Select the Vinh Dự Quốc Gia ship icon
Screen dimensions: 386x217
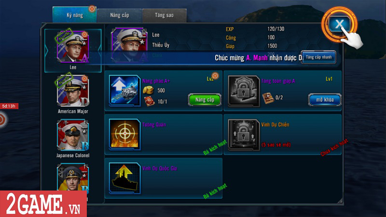tap(124, 178)
